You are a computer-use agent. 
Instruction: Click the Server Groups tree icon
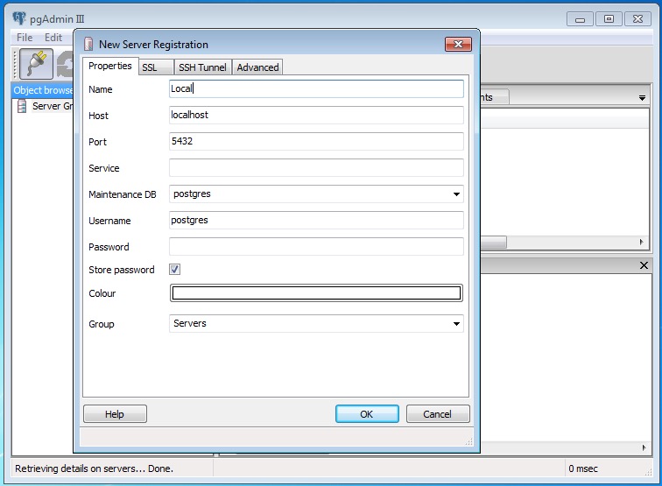coord(22,107)
